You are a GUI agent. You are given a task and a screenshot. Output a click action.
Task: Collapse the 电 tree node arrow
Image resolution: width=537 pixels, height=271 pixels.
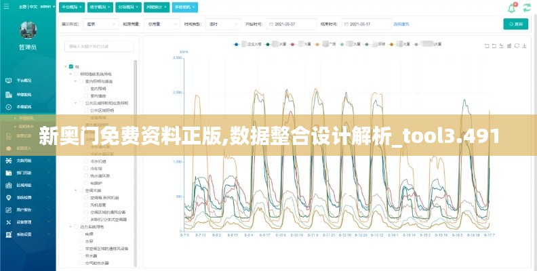[x=65, y=66]
